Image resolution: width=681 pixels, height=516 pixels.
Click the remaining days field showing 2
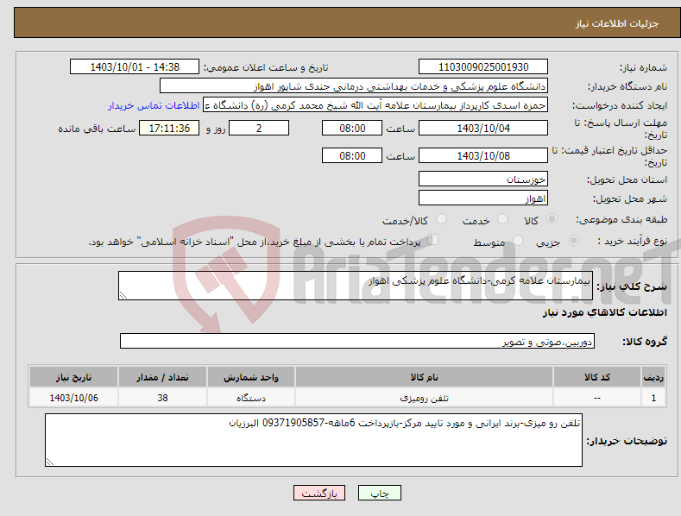click(x=259, y=128)
